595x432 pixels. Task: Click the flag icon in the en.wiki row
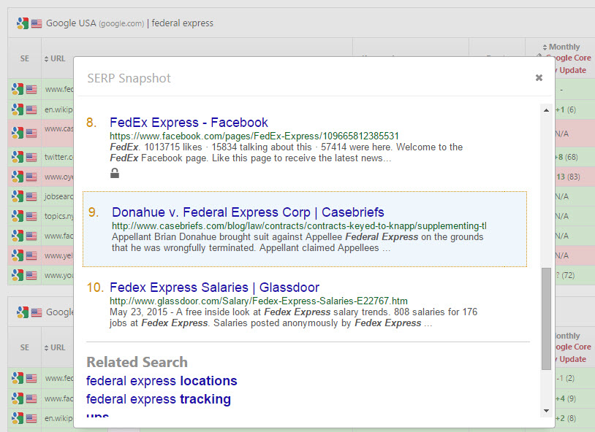(31, 109)
